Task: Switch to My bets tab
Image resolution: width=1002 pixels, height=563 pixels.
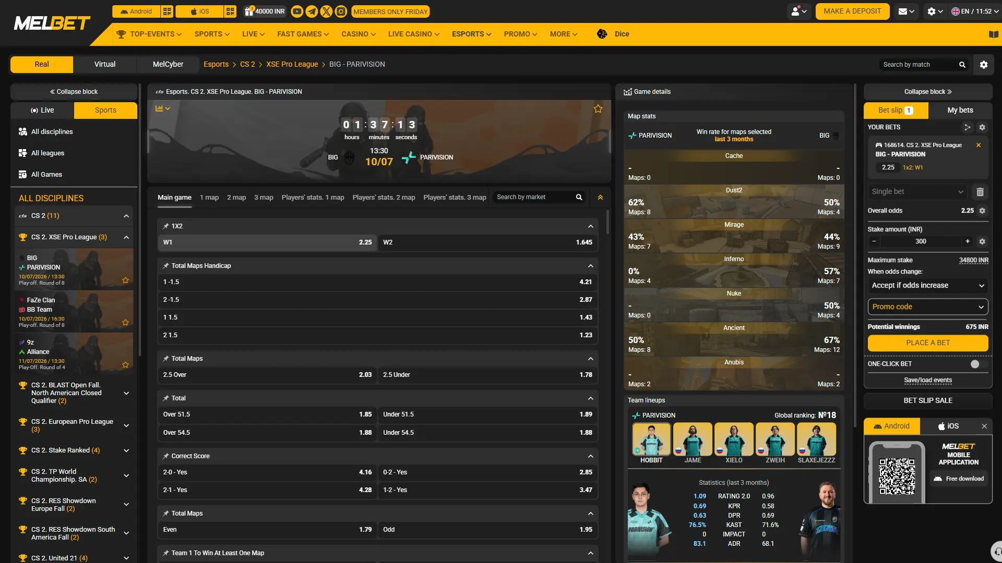Action: [x=960, y=110]
